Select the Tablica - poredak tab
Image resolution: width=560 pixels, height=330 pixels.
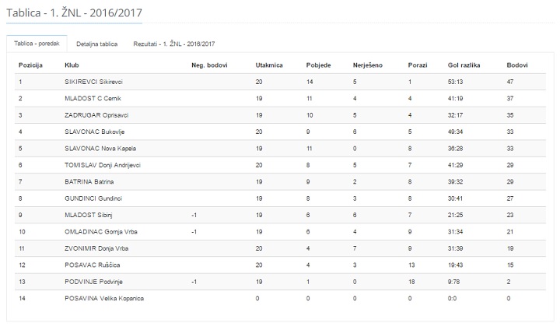37,44
